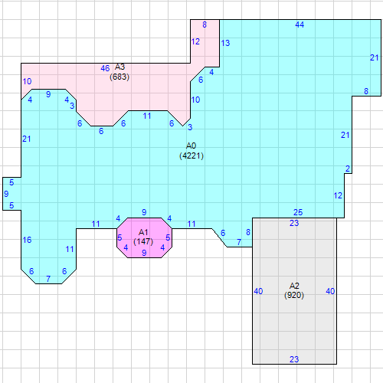Click the 25 dimension above area A2

(x=298, y=212)
